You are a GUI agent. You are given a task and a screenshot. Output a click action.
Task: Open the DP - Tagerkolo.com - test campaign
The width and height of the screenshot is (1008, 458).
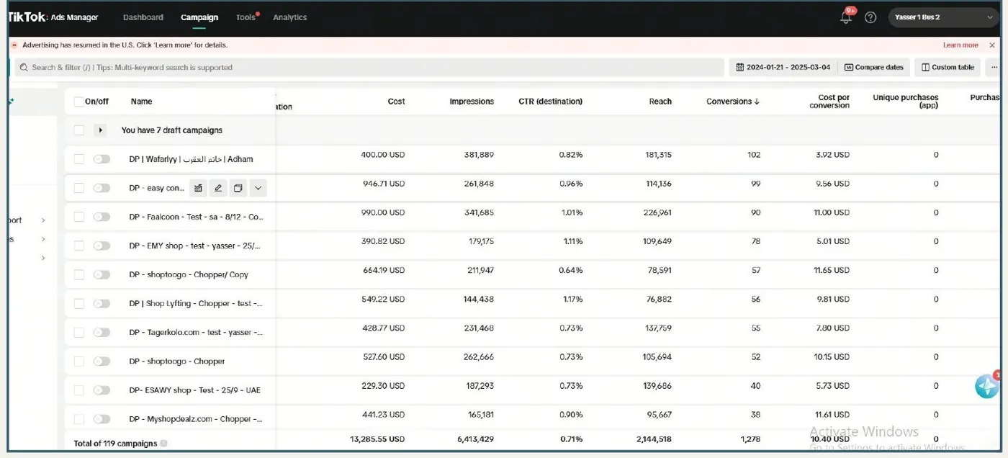[x=196, y=332]
